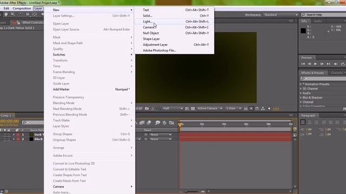This screenshot has width=346, height=194.
Task: Click the Timeline button under viewer
Action: pos(257,108)
